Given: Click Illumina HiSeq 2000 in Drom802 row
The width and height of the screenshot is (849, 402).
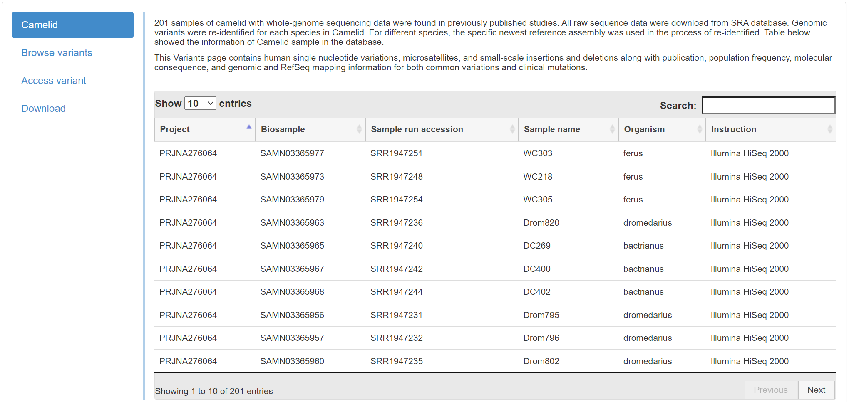Looking at the screenshot, I should [x=750, y=361].
